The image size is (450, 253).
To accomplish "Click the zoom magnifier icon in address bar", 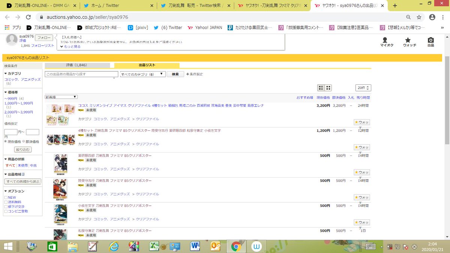I will pos(408,17).
